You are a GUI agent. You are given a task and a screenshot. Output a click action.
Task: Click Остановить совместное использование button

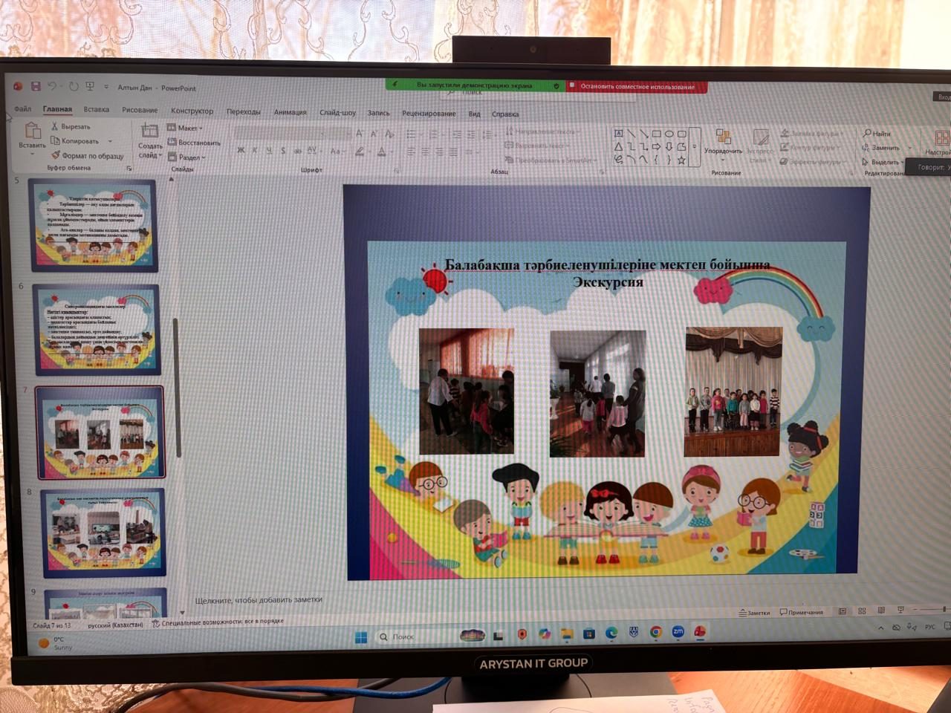click(637, 87)
